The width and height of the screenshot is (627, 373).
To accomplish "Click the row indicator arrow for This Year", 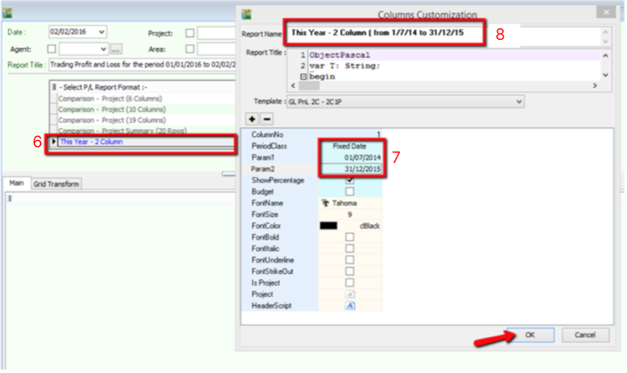I will click(x=54, y=142).
